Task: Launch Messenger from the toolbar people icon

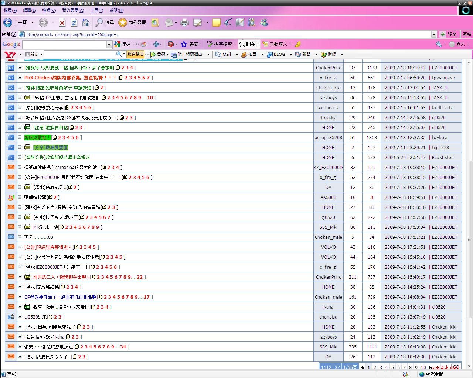Action: coord(264,23)
